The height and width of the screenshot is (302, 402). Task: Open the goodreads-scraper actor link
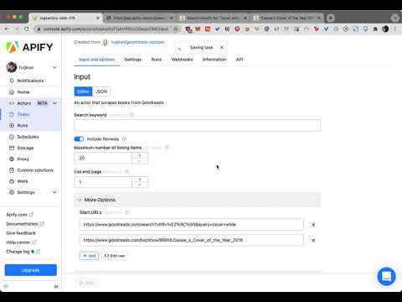click(137, 42)
